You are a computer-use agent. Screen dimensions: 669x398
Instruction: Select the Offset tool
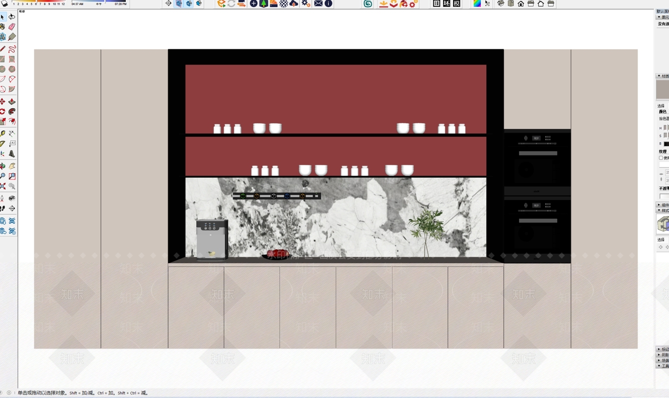[12, 121]
